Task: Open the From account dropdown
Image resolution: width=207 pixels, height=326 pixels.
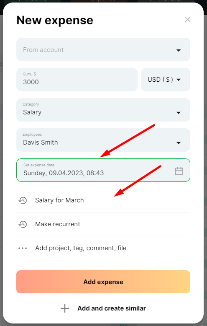Action: 103,49
